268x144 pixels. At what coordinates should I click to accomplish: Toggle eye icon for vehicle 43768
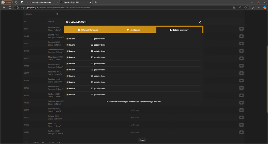(241, 88)
